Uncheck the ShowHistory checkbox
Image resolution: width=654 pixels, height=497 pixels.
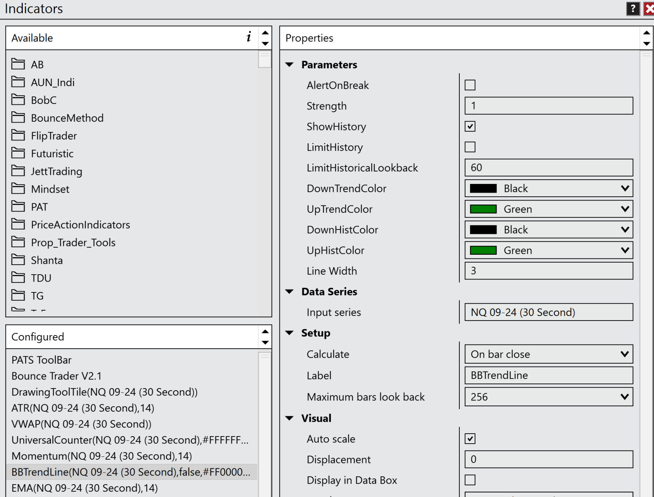[470, 126]
